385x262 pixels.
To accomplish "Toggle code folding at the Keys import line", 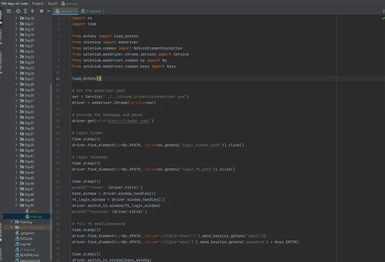I will [x=70, y=66].
